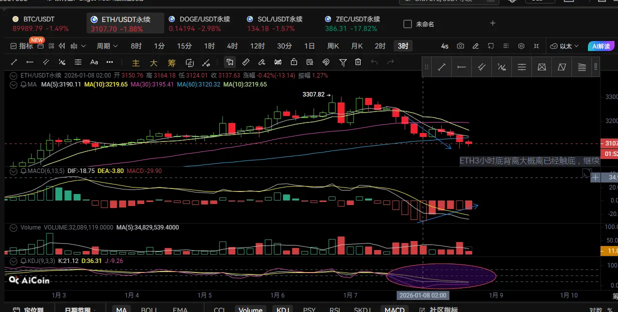The width and height of the screenshot is (618, 312).
Task: Click the 大 large-order indicator icon
Action: click(154, 63)
